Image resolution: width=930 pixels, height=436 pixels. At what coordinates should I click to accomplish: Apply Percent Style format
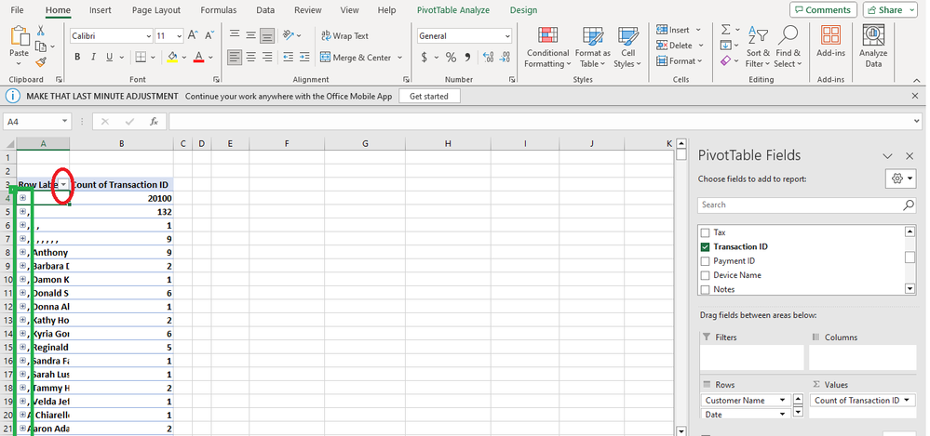pyautogui.click(x=451, y=58)
